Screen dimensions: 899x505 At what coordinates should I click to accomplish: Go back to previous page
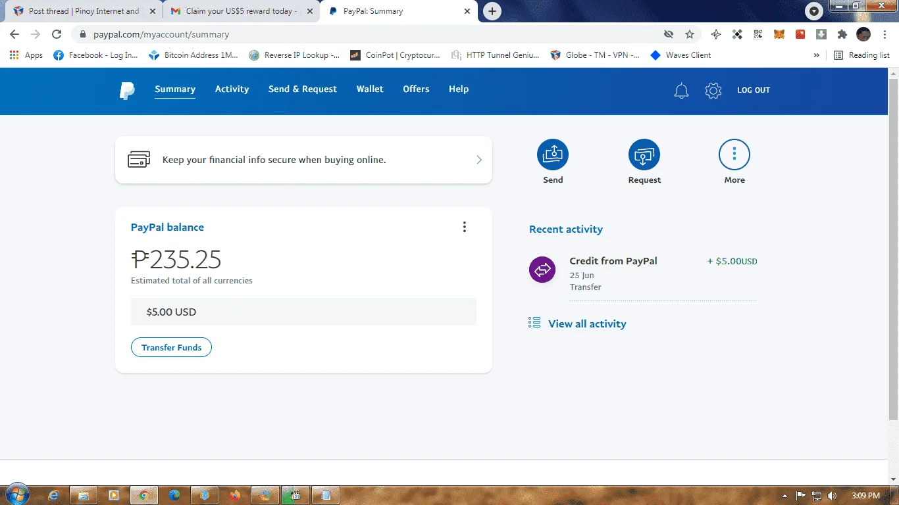14,34
